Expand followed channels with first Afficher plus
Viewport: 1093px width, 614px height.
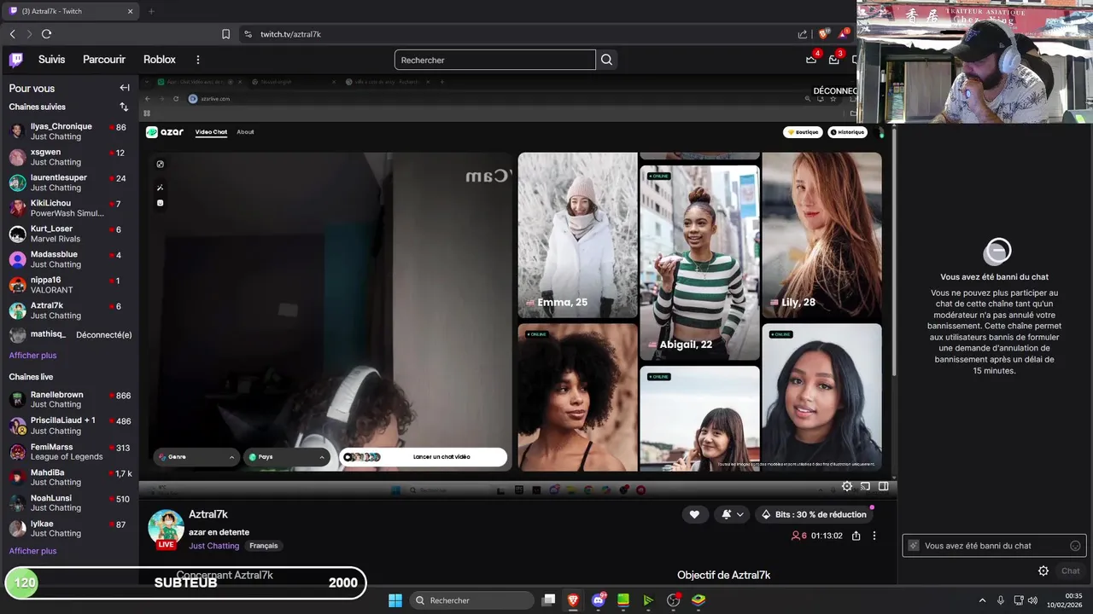[x=32, y=355]
